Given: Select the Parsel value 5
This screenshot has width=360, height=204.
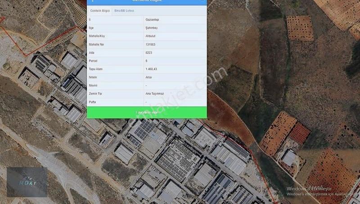Looking at the screenshot, I should pyautogui.click(x=147, y=61).
